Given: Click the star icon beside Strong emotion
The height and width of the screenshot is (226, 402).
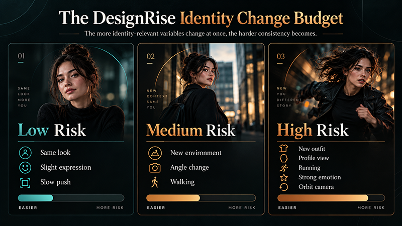Looking at the screenshot, I should [x=283, y=177].
